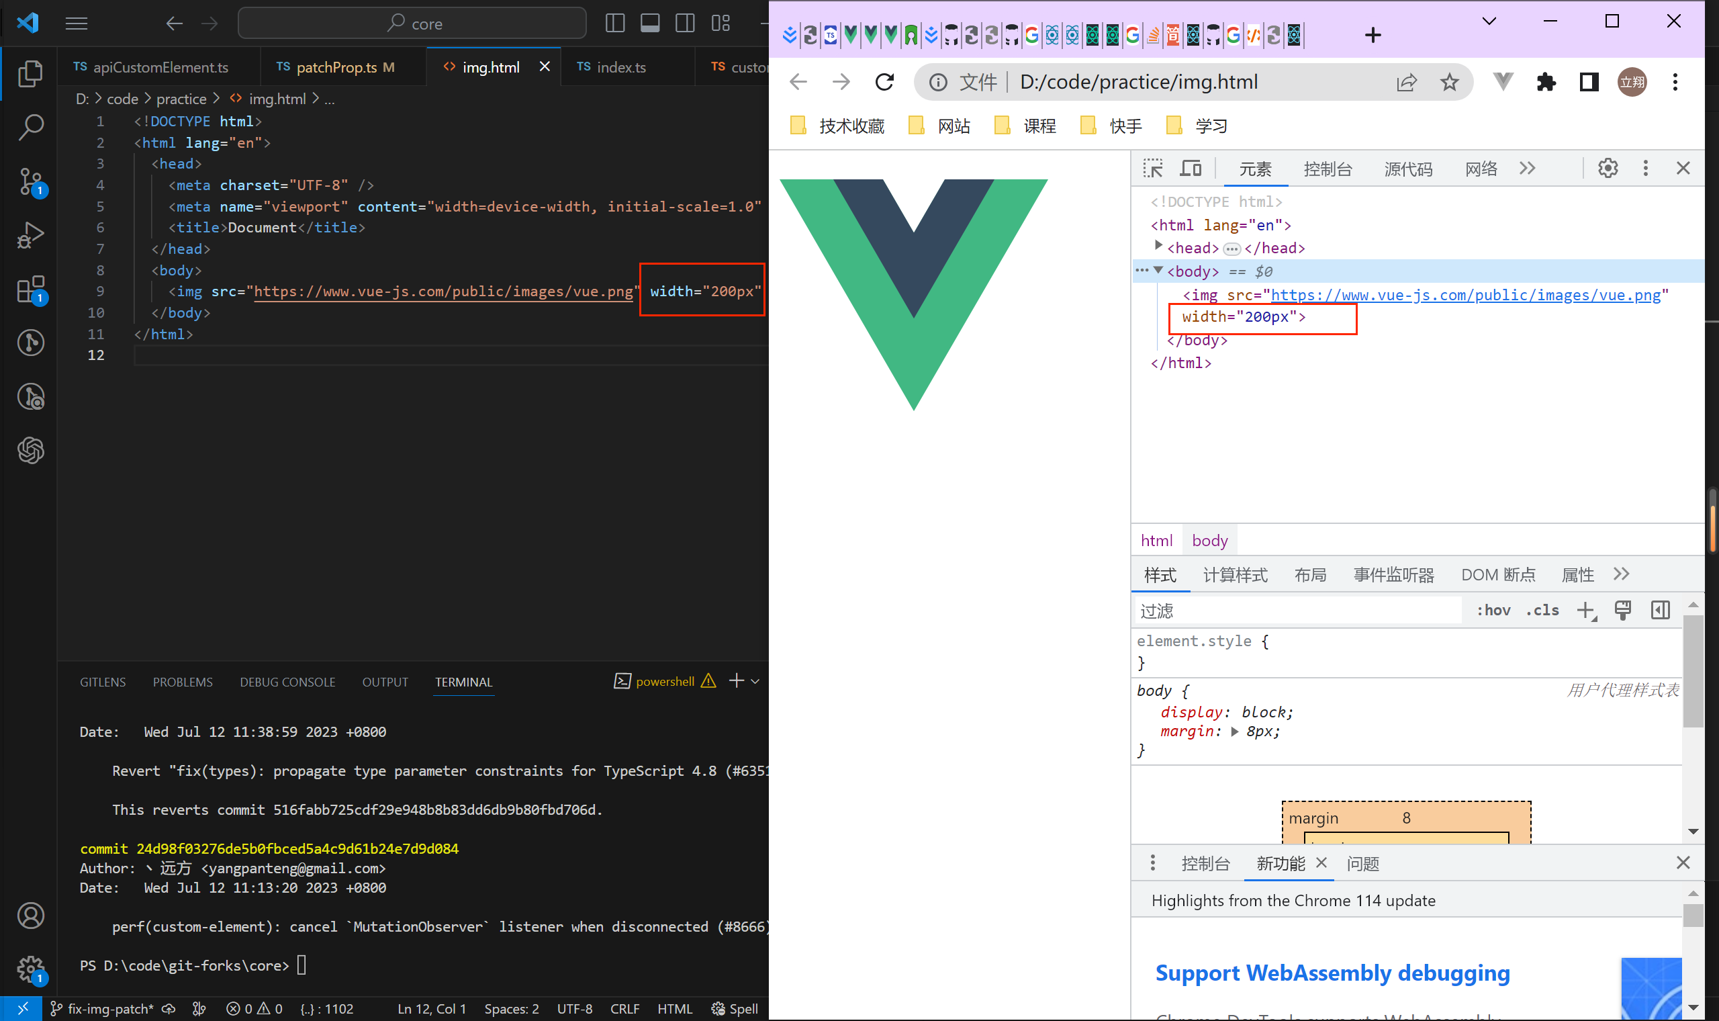Open the powershell terminal profile dropdown
Viewport: 1719px width, 1021px height.
pos(755,681)
